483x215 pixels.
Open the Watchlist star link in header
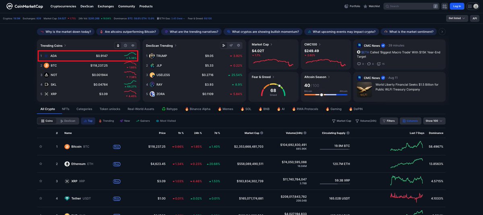(372, 6)
